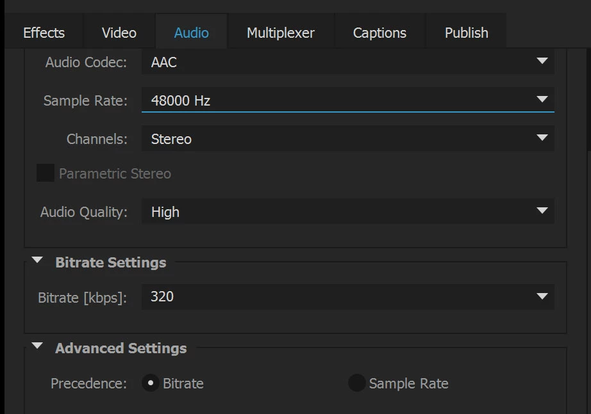Open the Video tab

tap(119, 33)
